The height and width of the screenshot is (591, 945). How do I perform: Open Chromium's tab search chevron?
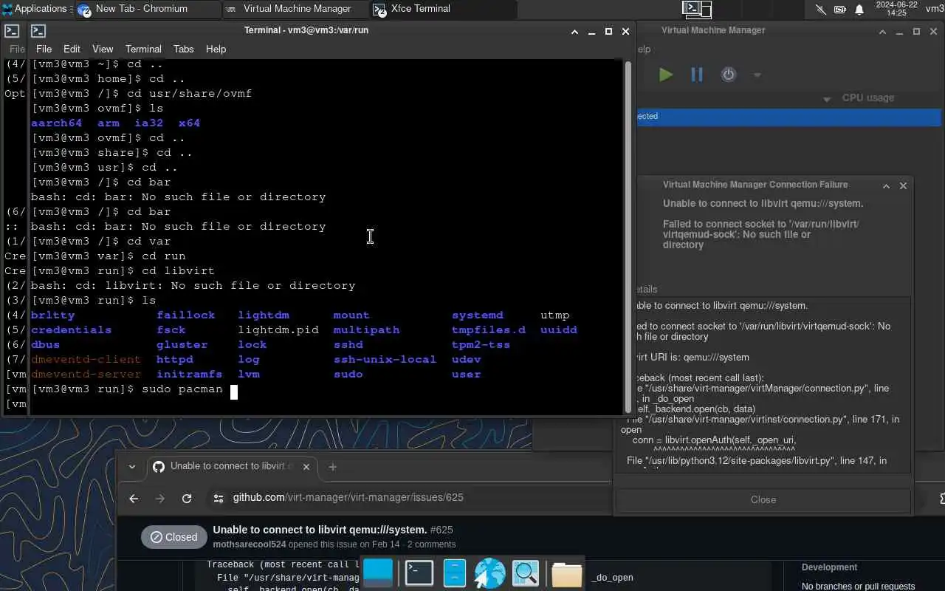(x=132, y=466)
